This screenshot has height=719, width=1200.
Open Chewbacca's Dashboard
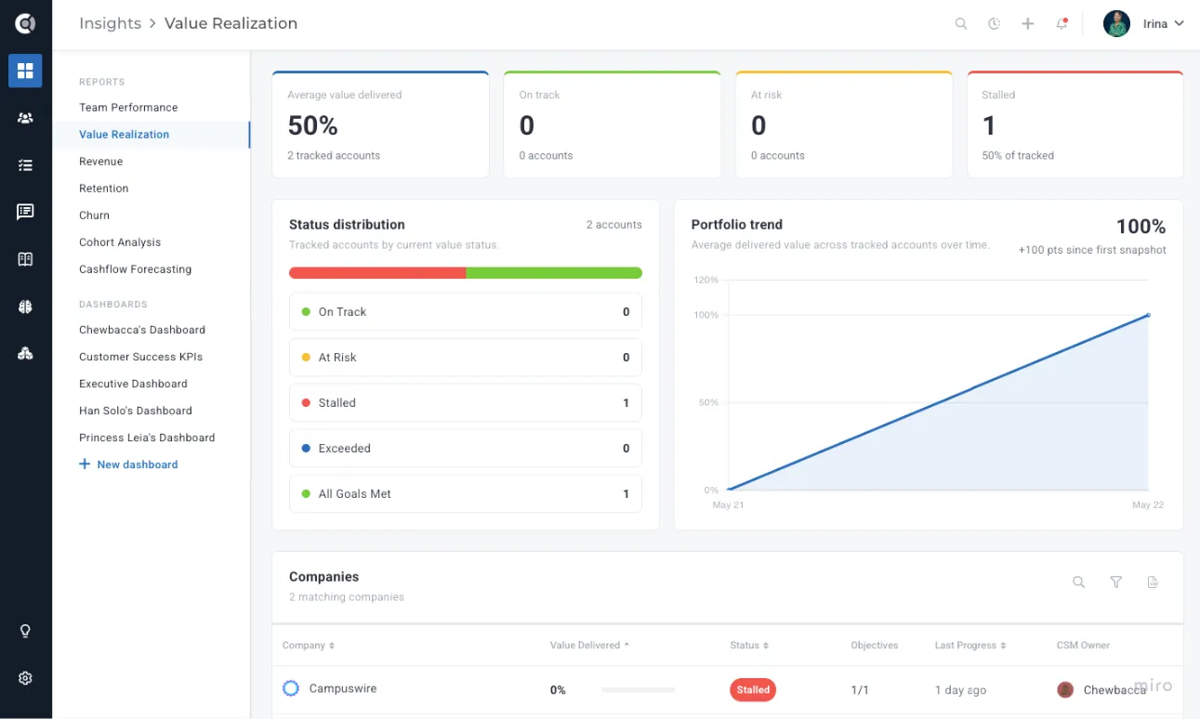[142, 330]
